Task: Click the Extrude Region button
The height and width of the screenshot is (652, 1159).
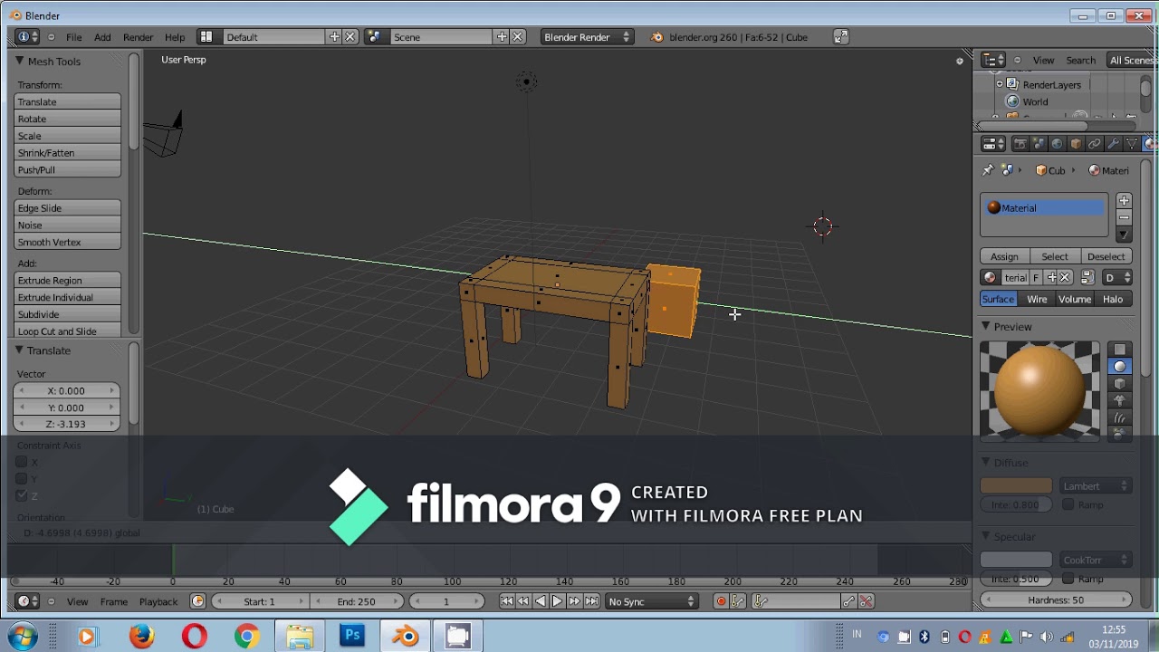Action: pos(67,281)
